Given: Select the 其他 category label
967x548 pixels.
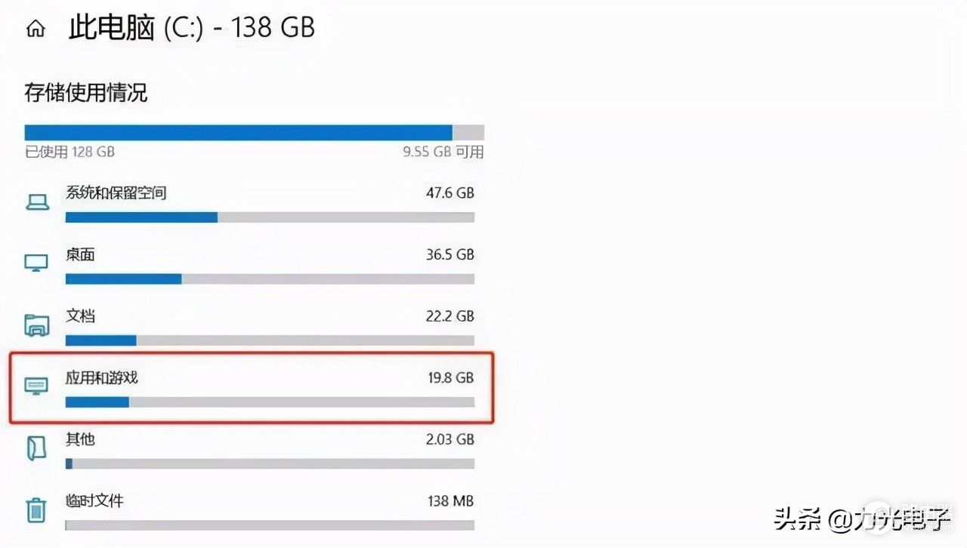Looking at the screenshot, I should (80, 439).
